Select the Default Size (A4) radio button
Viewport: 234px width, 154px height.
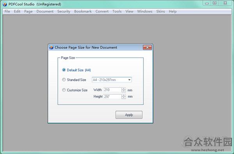coord(64,70)
